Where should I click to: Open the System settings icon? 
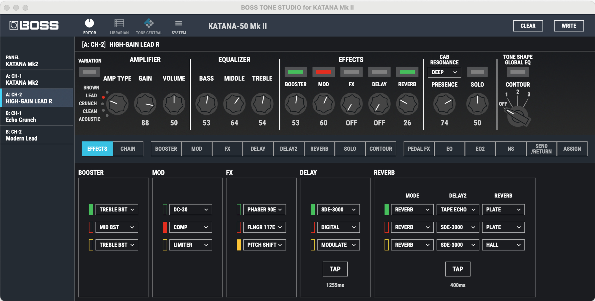[178, 25]
